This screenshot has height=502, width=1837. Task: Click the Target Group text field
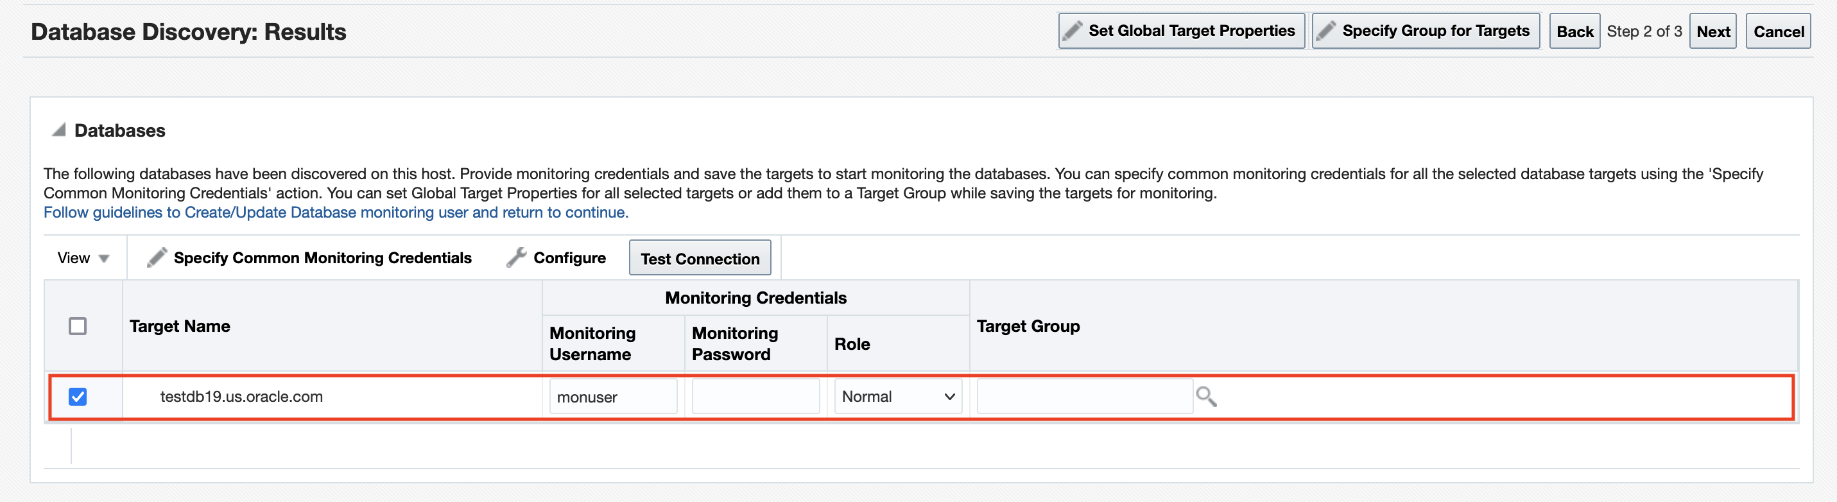click(x=1084, y=397)
